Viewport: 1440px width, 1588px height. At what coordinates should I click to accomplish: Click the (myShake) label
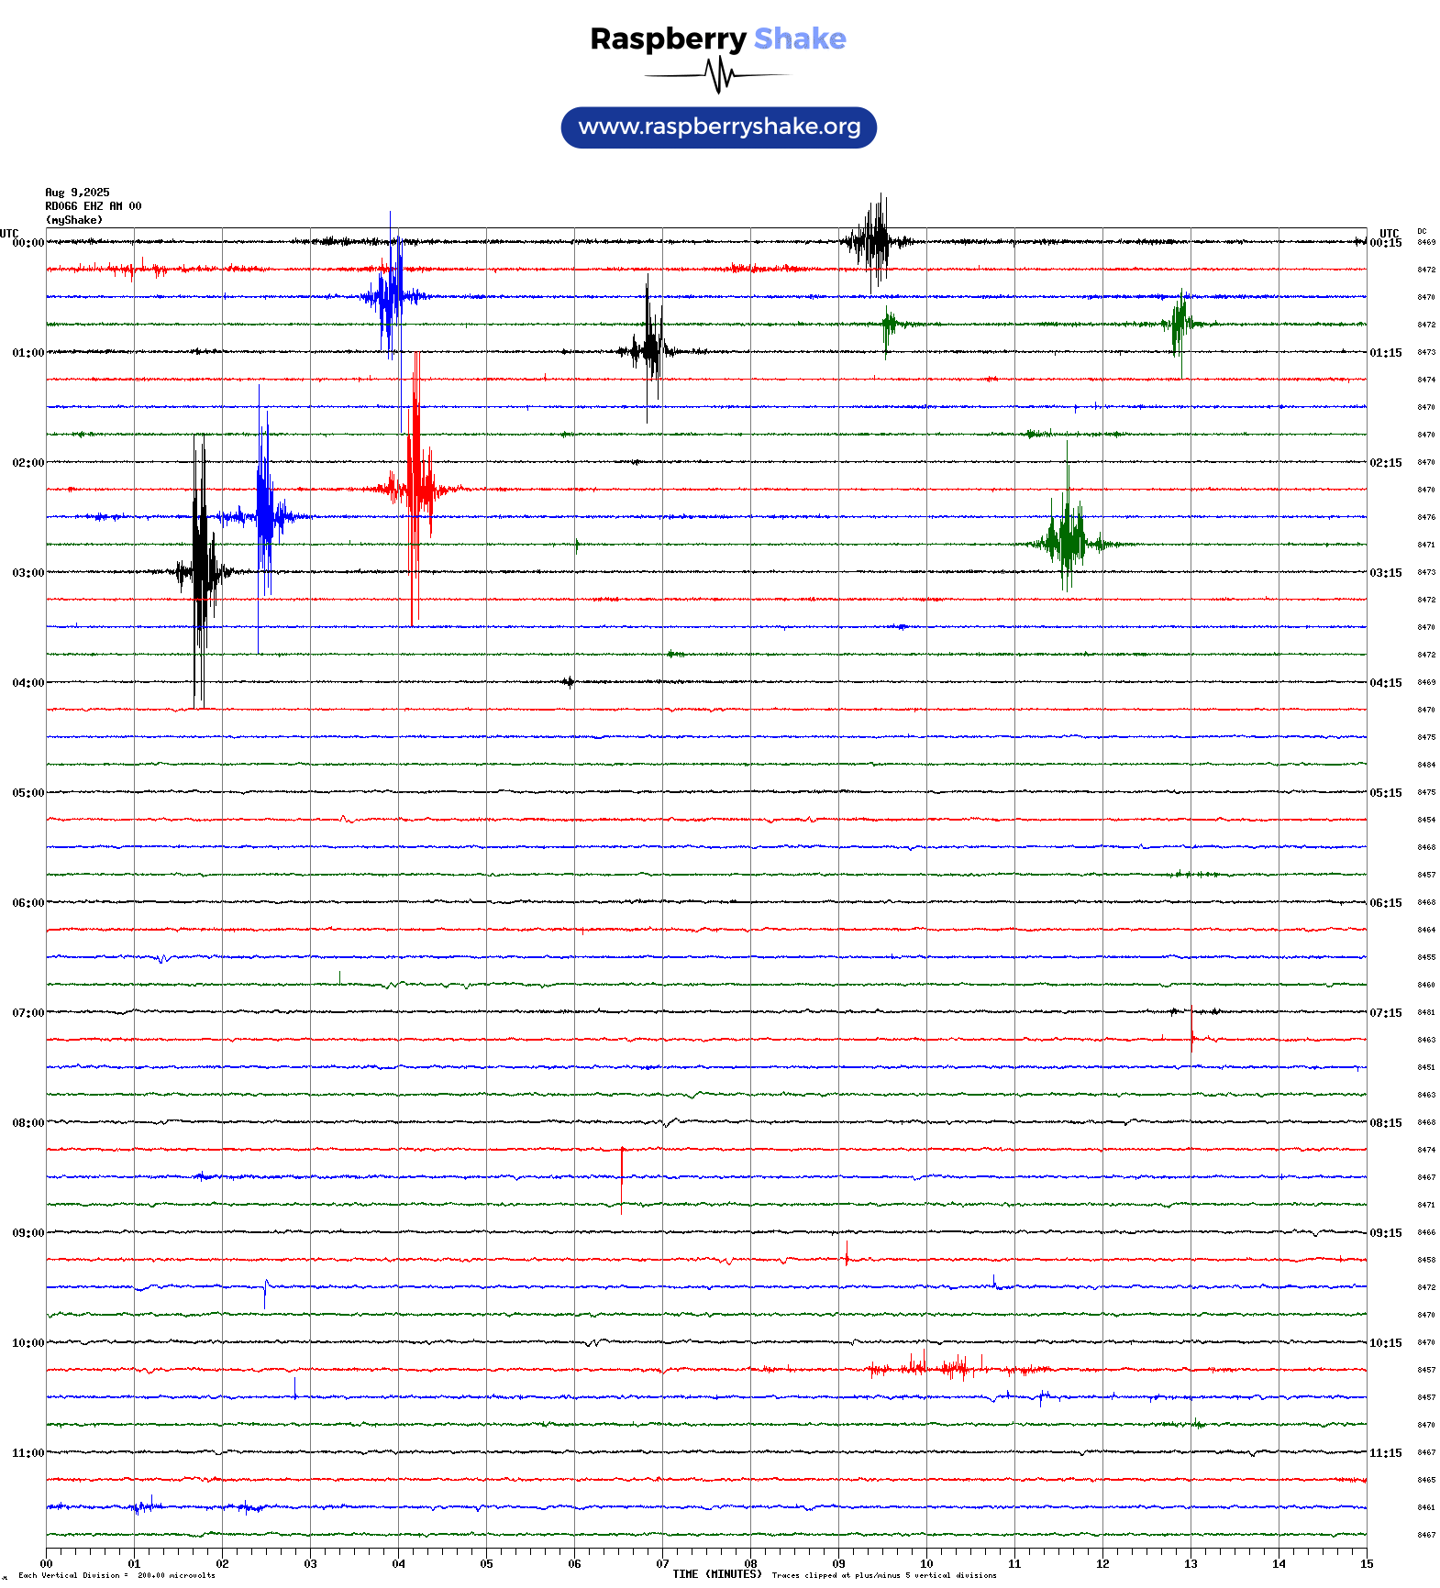[73, 220]
